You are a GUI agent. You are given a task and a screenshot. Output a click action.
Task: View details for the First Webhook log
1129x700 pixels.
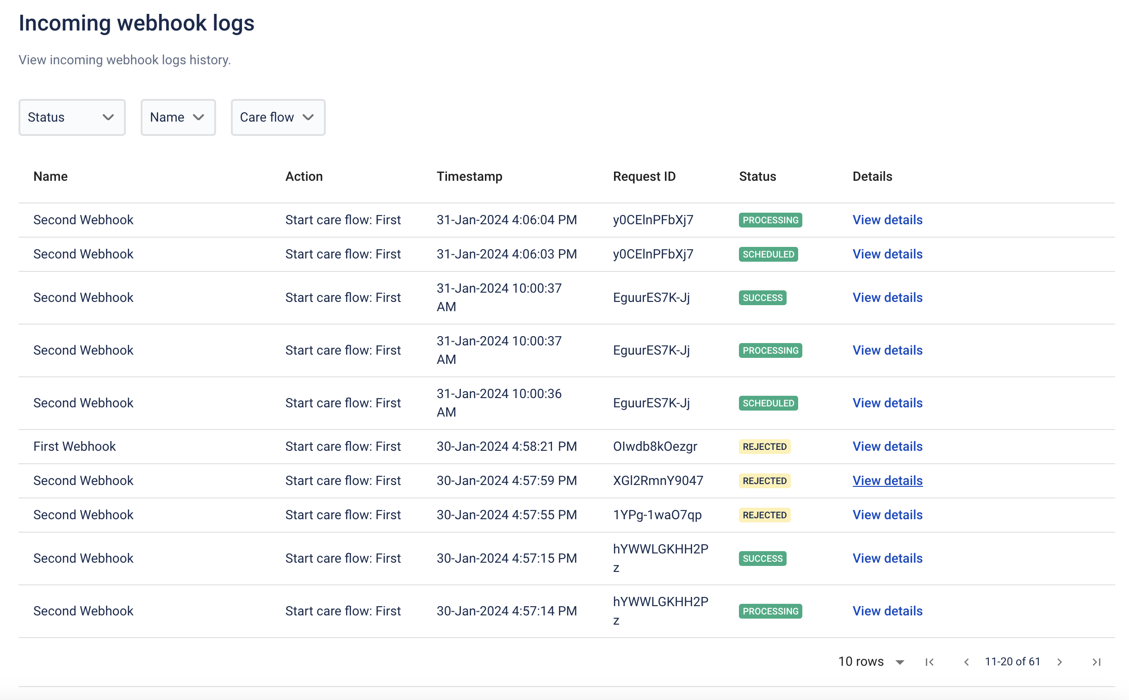(887, 447)
